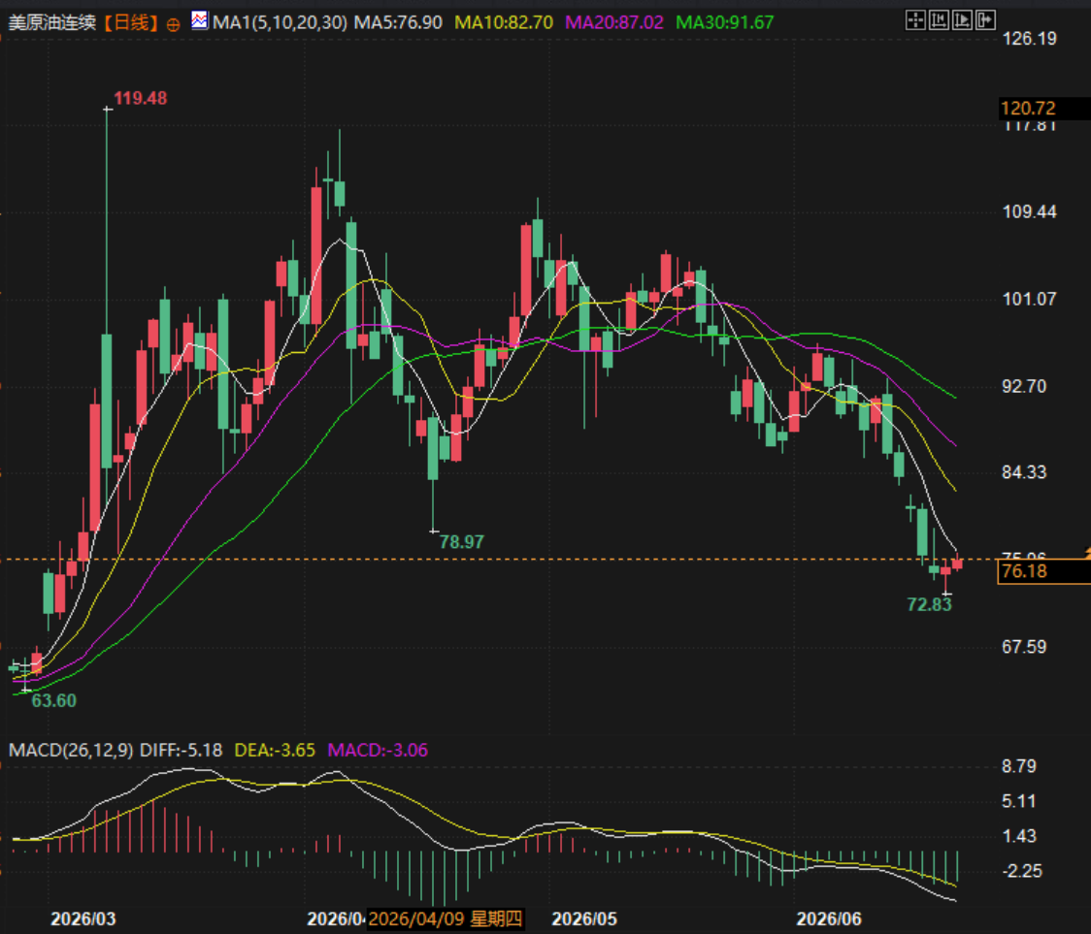The height and width of the screenshot is (934, 1091).
Task: Click the 2026/05 date axis label
Action: (x=584, y=918)
